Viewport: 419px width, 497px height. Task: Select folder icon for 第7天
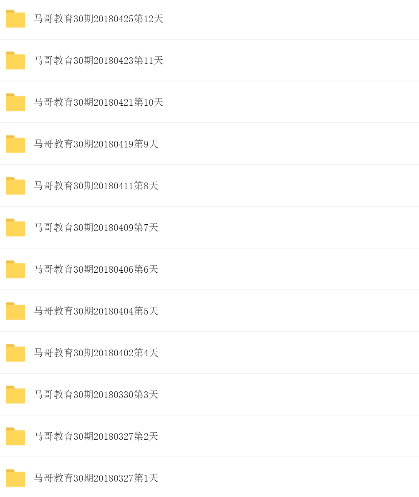(15, 228)
